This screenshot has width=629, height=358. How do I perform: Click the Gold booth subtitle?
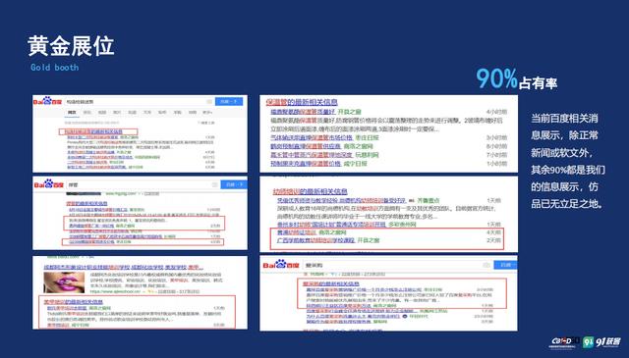[55, 68]
